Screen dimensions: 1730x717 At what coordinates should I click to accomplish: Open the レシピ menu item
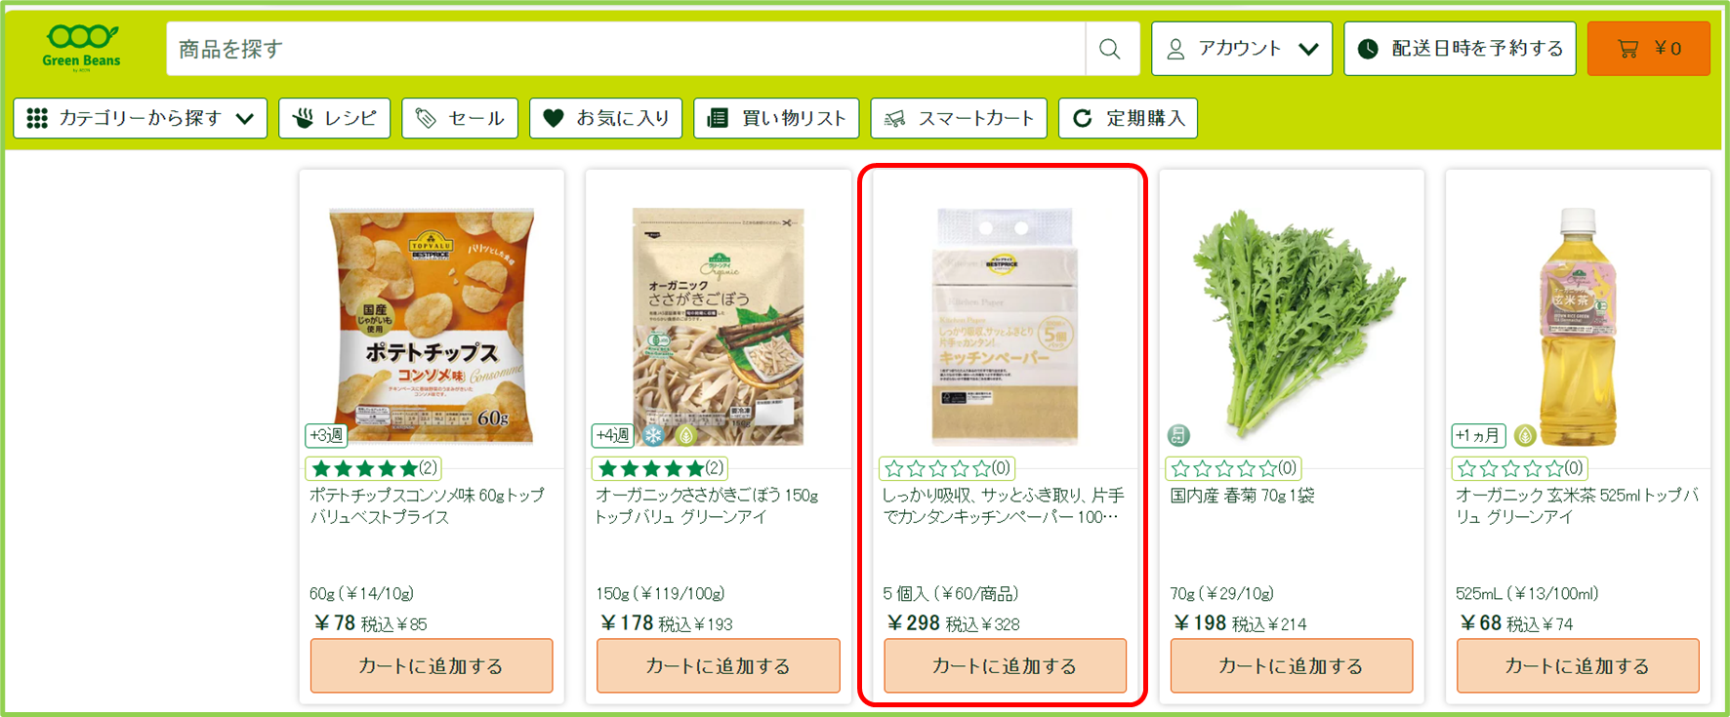click(x=335, y=118)
